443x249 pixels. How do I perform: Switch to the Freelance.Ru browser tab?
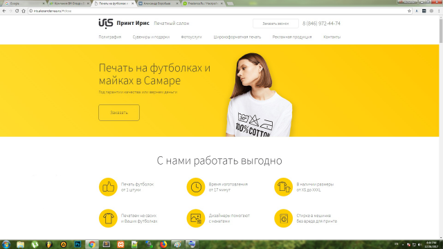(x=203, y=3)
